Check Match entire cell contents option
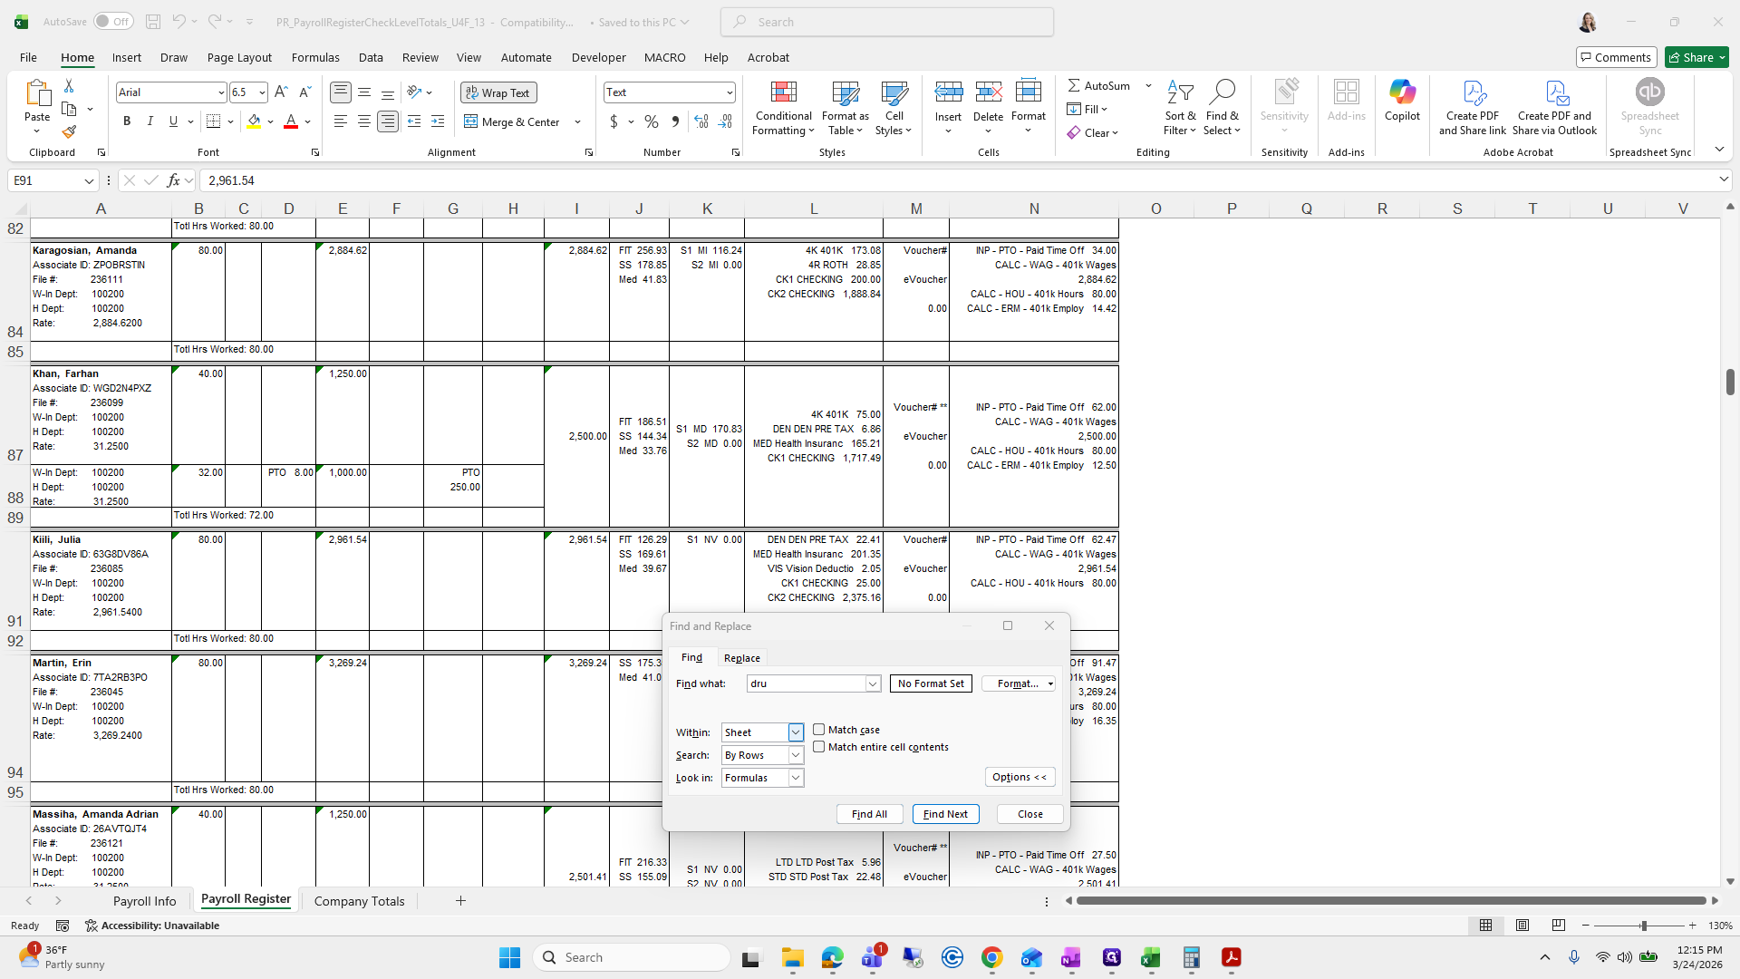This screenshot has height=979, width=1740. pos(819,747)
